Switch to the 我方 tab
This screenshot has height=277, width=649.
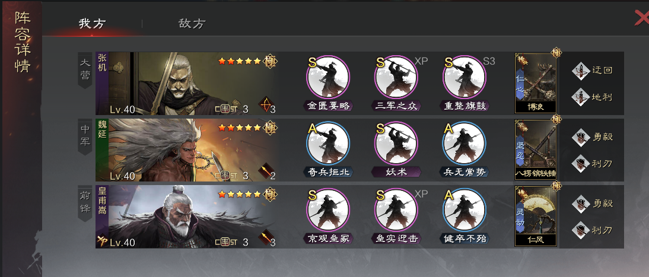92,24
